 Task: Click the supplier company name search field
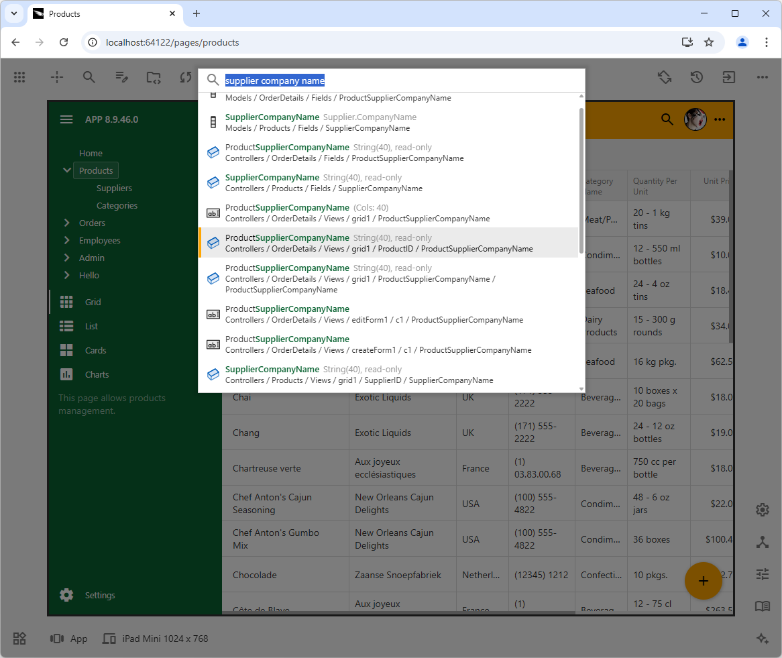(402, 80)
